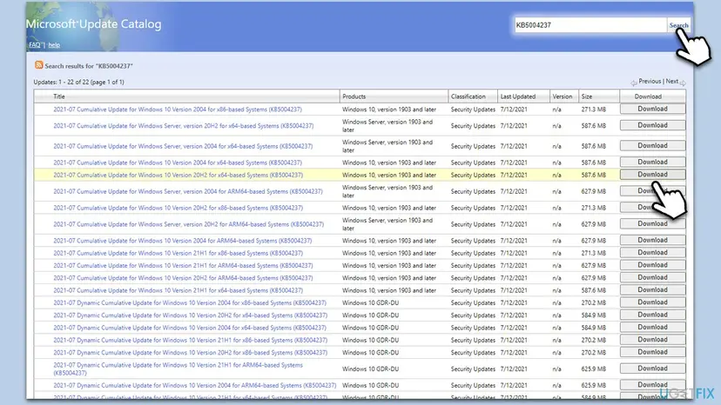Image resolution: width=721 pixels, height=405 pixels.
Task: Sort results by Version column header
Action: tap(563, 96)
